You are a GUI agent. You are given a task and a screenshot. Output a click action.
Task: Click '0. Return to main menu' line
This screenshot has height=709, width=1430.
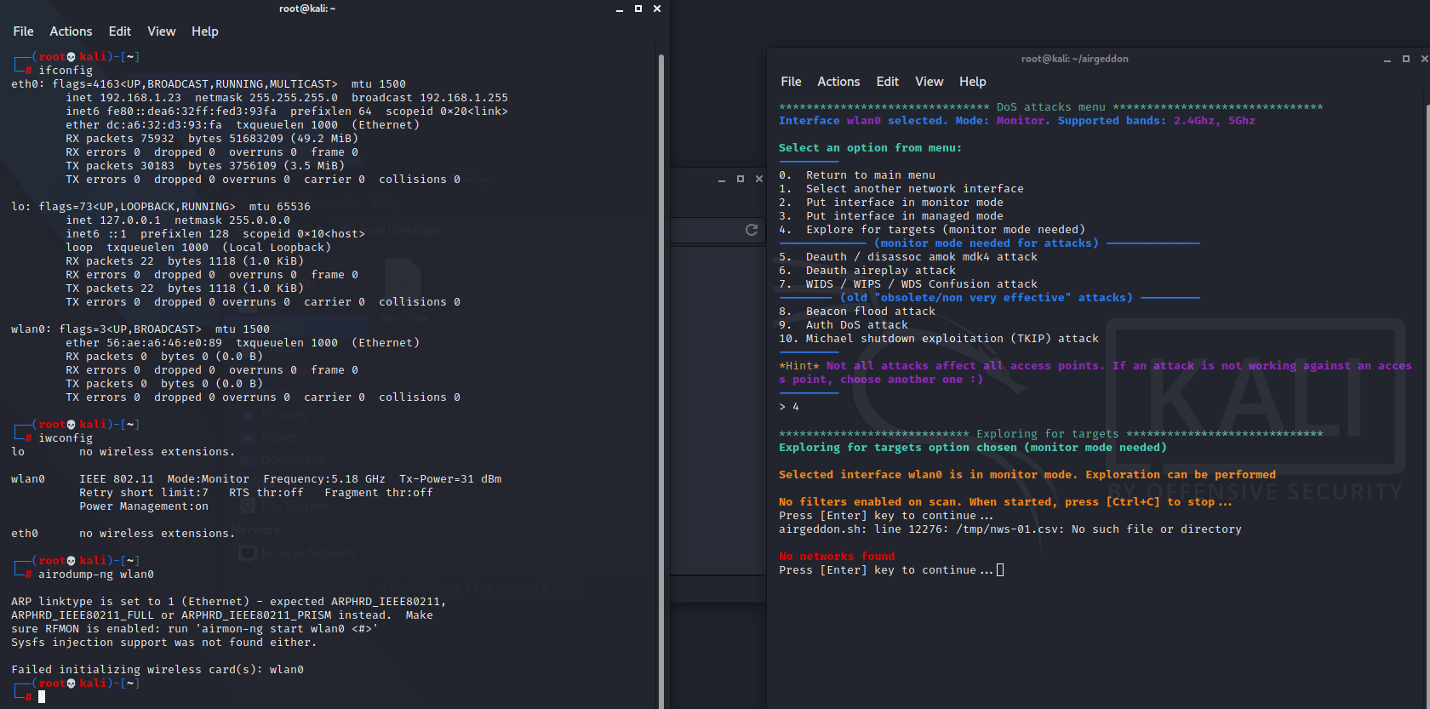[x=857, y=175]
